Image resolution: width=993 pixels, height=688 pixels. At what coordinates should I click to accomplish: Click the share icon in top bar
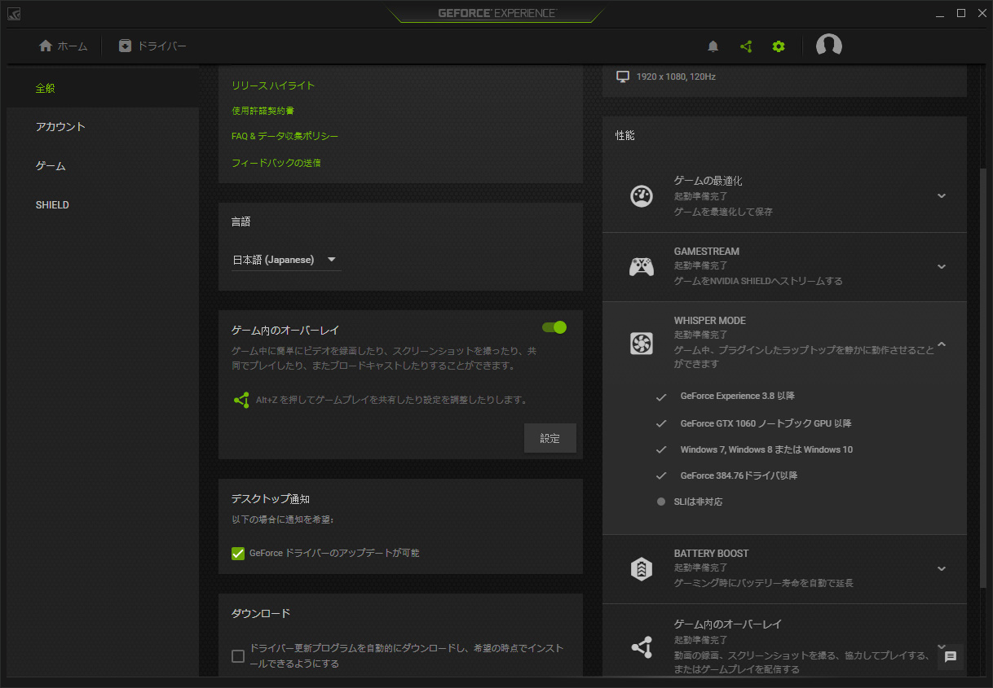coord(746,46)
